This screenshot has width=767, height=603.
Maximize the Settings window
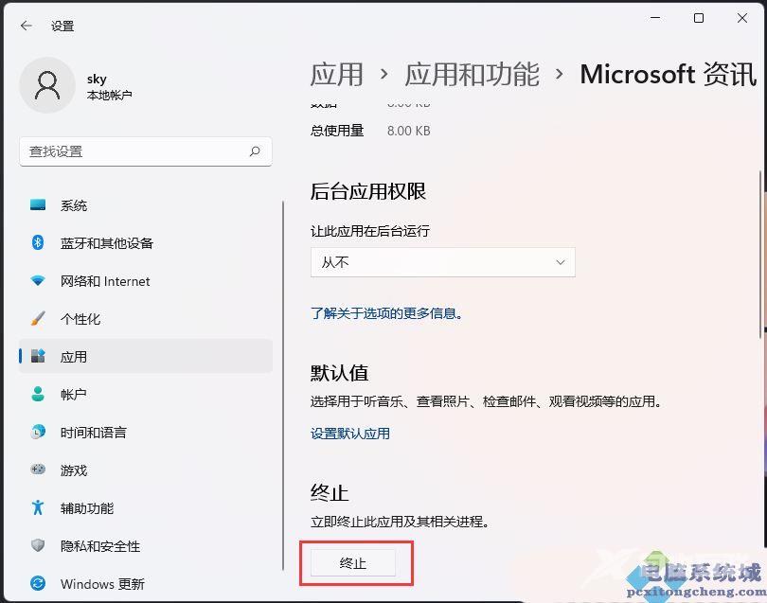coord(699,18)
